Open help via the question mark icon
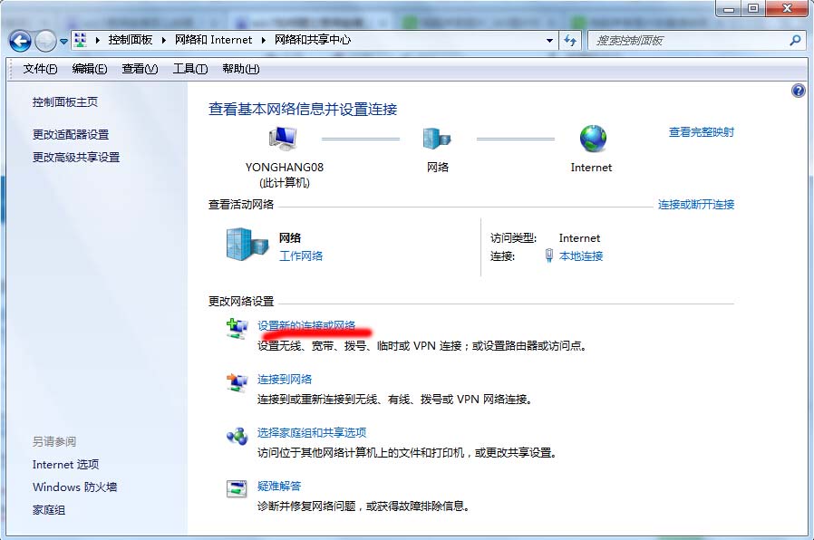 [797, 90]
